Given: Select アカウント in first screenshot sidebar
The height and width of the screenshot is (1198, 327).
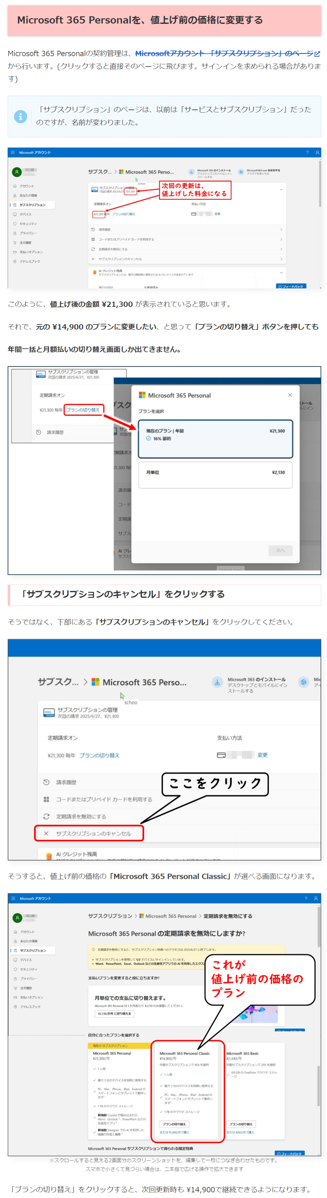Looking at the screenshot, I should point(26,186).
